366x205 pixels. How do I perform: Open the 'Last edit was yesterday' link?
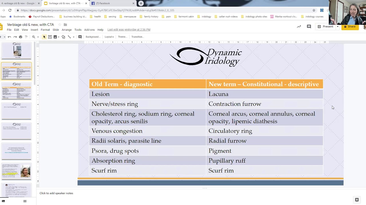pyautogui.click(x=129, y=30)
